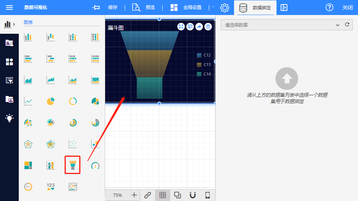The image size is (358, 201).
Task: Click the lightbulb icon in left sidebar
Action: [9, 118]
